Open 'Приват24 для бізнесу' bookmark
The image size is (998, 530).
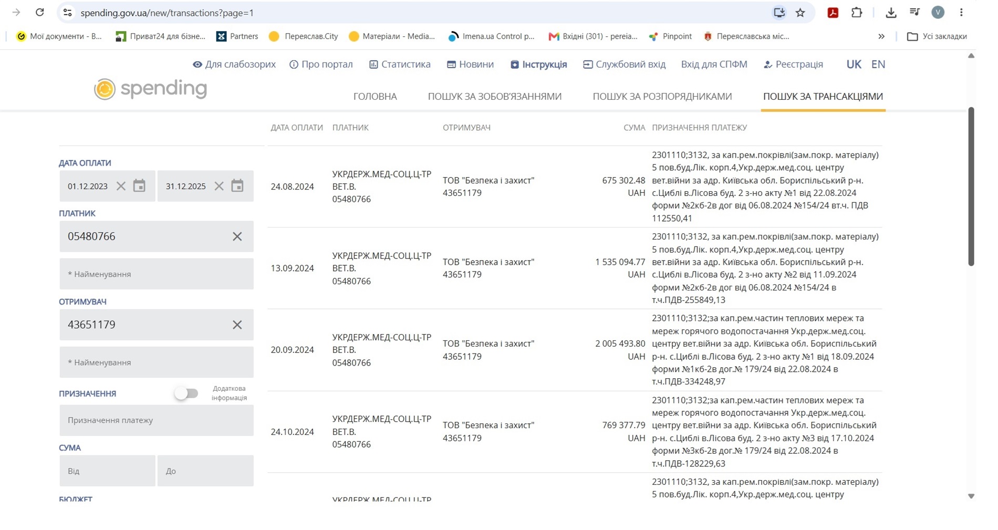161,36
